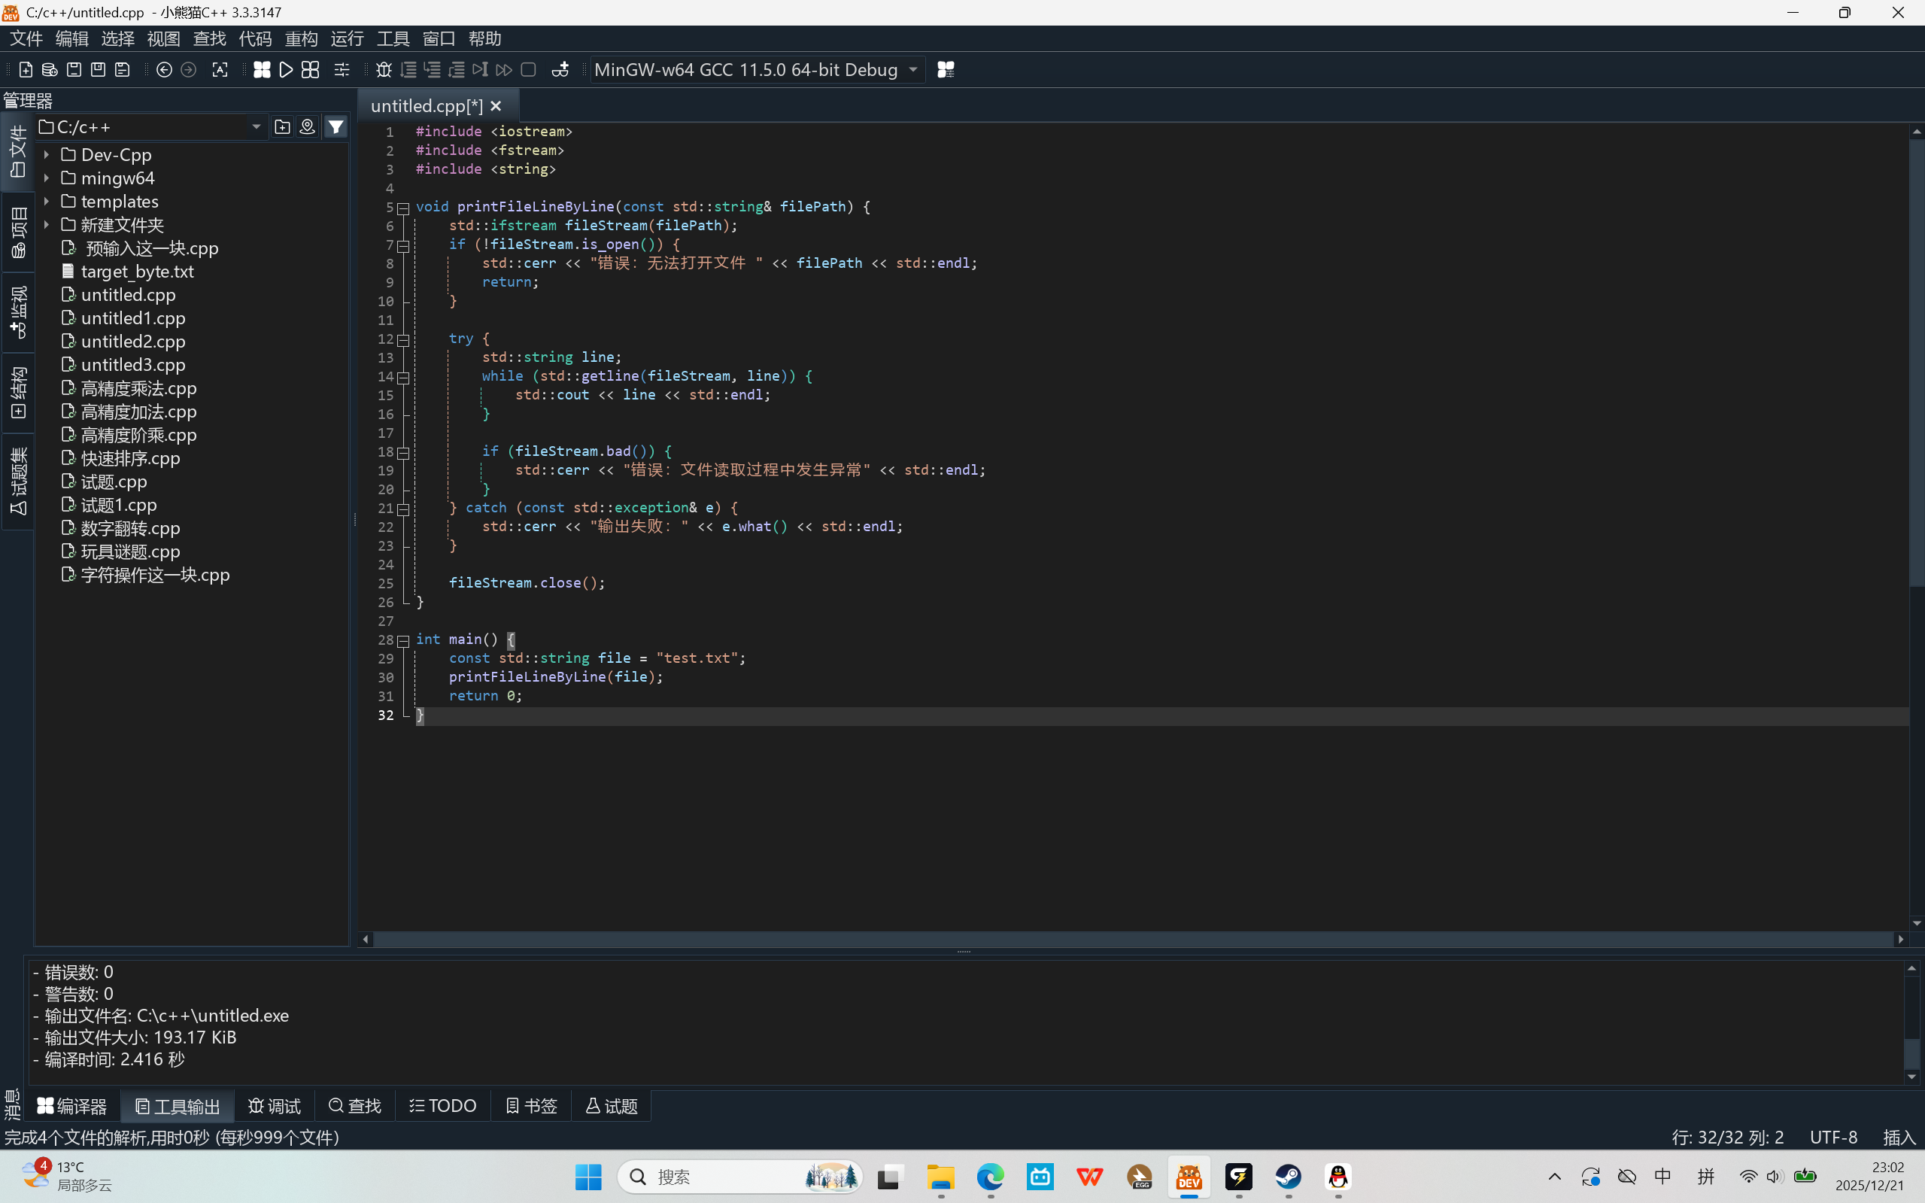
Task: Switch to the 调试 bottom tab
Action: coord(275,1106)
